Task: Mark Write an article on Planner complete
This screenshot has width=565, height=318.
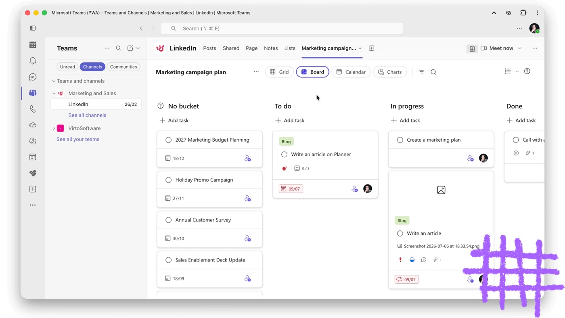Action: click(x=285, y=154)
